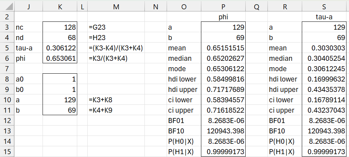Select column P header
349x157 pixels.
pos(223,7)
